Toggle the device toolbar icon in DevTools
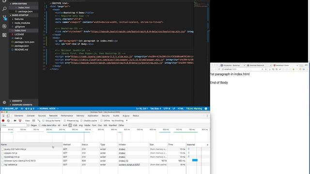The image size is (310, 174). click(8, 116)
